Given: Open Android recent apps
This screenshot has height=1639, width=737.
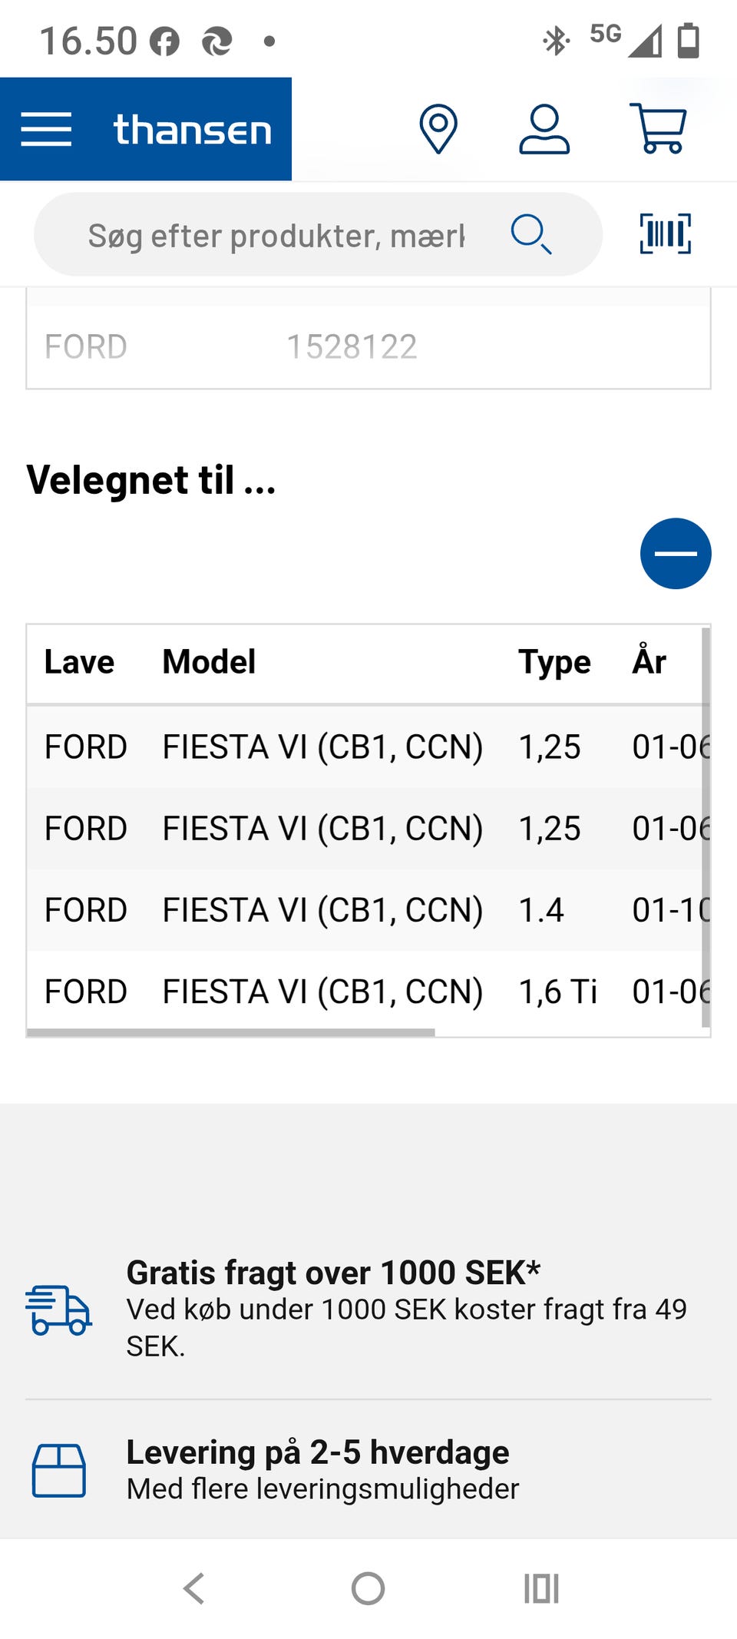Looking at the screenshot, I should coord(541,1588).
